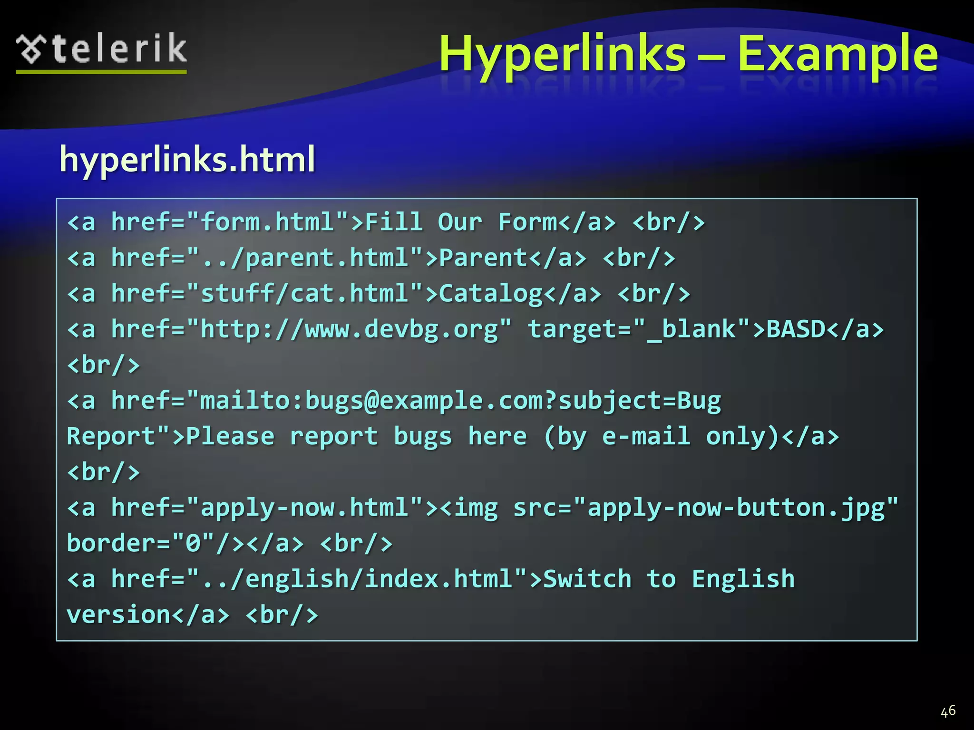Click the ../parent.html link code line
The width and height of the screenshot is (974, 730).
[371, 258]
